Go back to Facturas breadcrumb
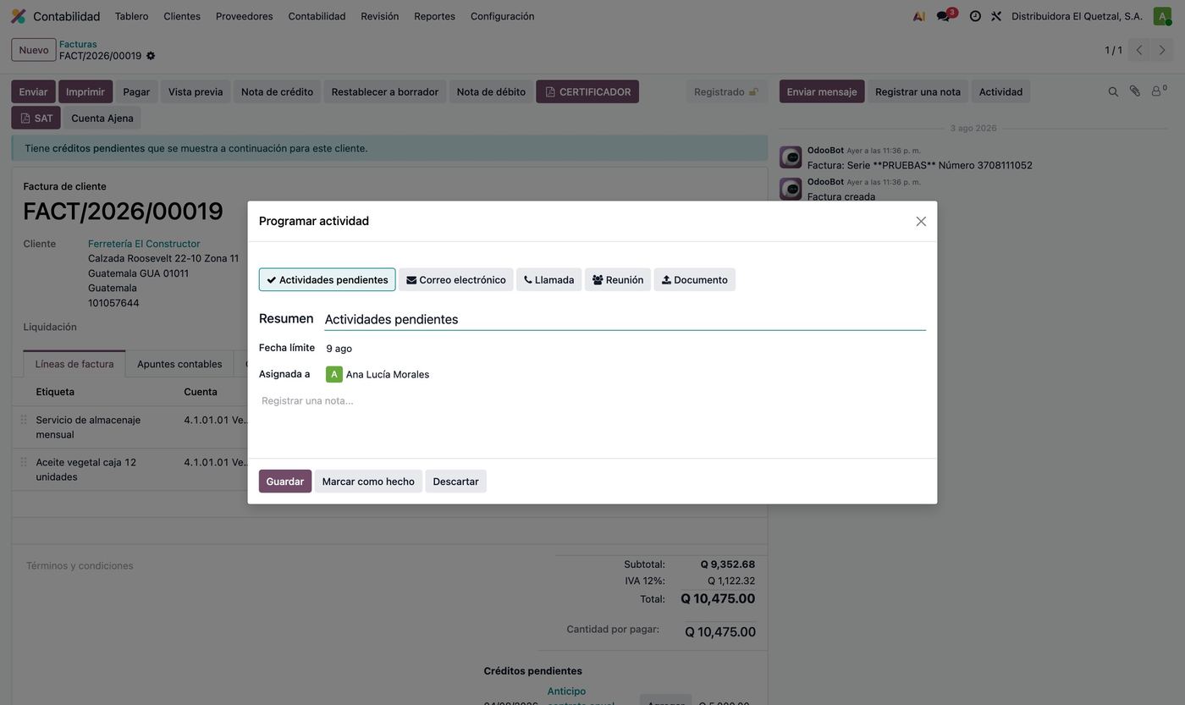The width and height of the screenshot is (1185, 705). point(78,44)
